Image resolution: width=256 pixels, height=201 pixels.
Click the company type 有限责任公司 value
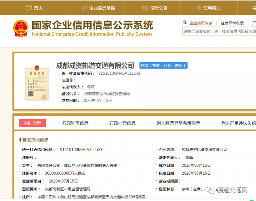[79, 165]
